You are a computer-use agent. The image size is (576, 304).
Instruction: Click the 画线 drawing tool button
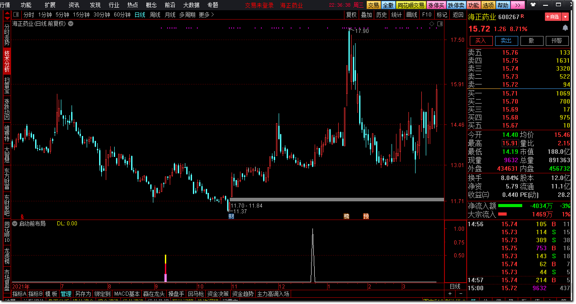pos(412,15)
